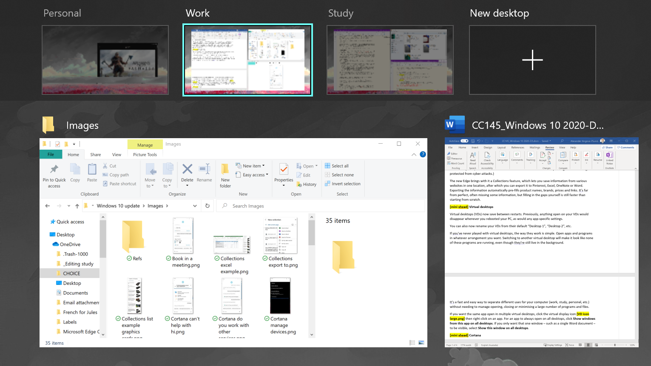Image resolution: width=651 pixels, height=366 pixels.
Task: Open Properties from the Explorer ribbon
Action: tap(284, 170)
